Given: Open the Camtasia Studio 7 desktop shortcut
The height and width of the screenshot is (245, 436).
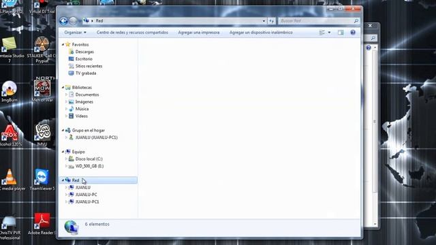Looking at the screenshot, I should (10, 50).
